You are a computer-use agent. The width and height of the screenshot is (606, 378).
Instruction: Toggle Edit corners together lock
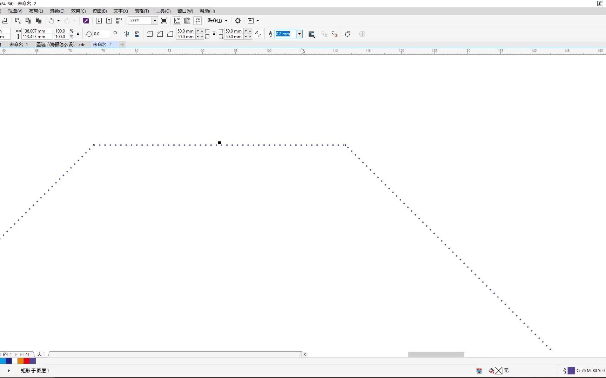click(x=214, y=34)
